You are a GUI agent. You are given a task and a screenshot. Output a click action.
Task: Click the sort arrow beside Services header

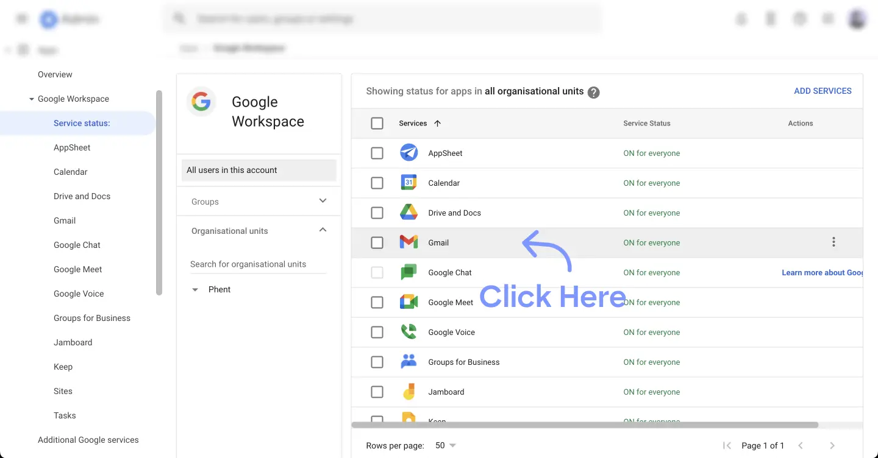pyautogui.click(x=437, y=123)
